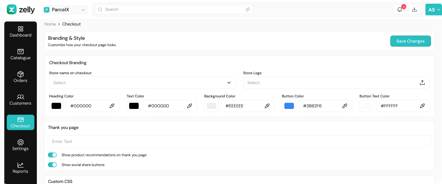Click the download icon in top bar
The image size is (442, 184).
[414, 10]
